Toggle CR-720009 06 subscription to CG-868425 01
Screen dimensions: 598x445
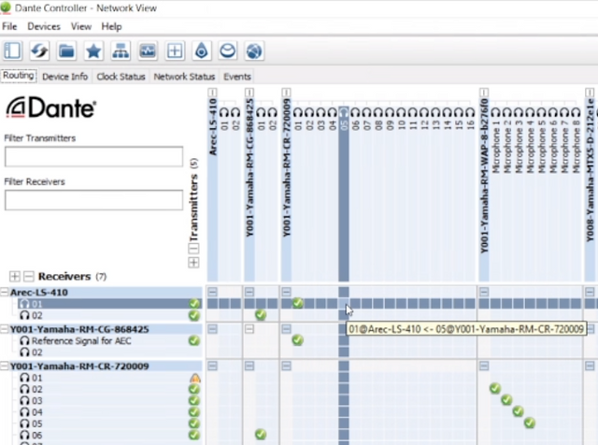pos(261,435)
